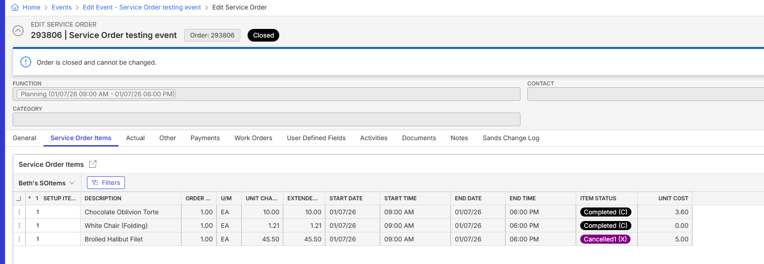
Task: Click the Service Order Items panel title
Action: click(51, 165)
